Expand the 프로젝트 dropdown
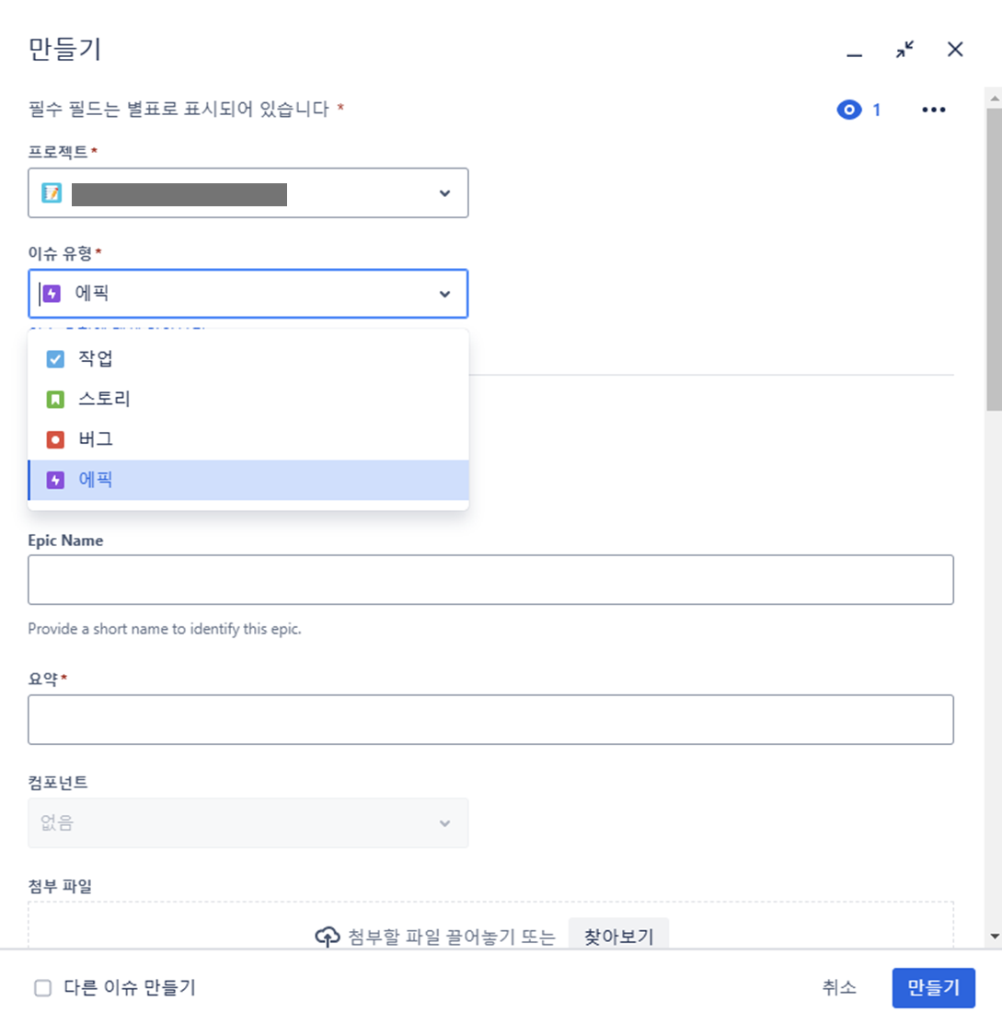The image size is (1002, 1036). [x=444, y=193]
